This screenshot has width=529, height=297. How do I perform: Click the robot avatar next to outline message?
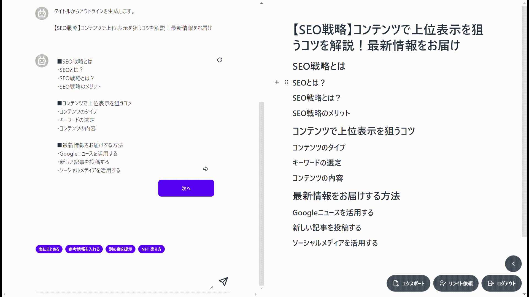pos(42,61)
